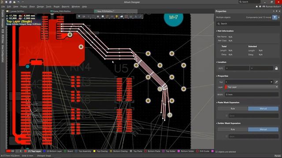Click the blue Bottom Layer color swatch
The image size is (282, 158).
coord(44,151)
